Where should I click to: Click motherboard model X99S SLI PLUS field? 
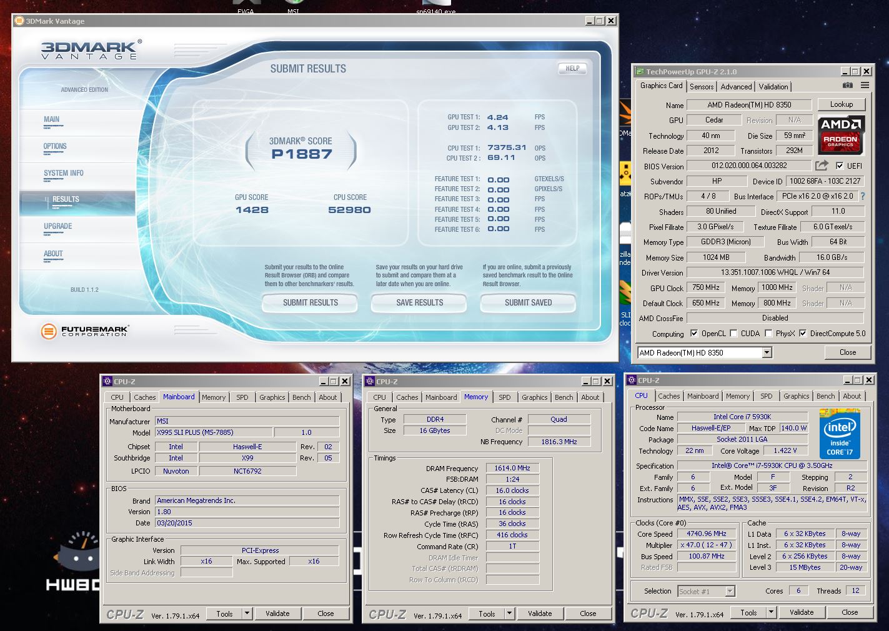213,432
